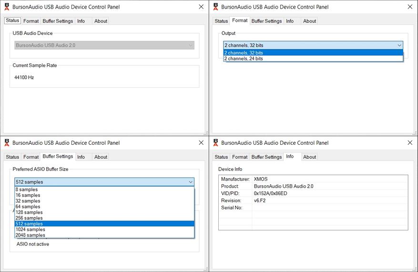
Task: Select Format tab in the Buffer Settings window
Action: pyautogui.click(x=31, y=157)
